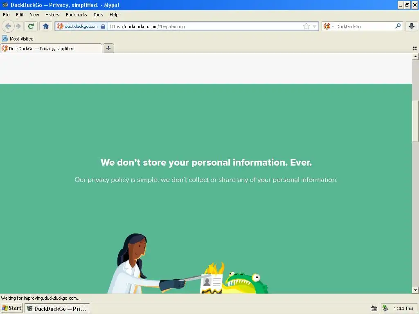The width and height of the screenshot is (419, 314).
Task: Reload the page with the refresh icon
Action: [31, 26]
